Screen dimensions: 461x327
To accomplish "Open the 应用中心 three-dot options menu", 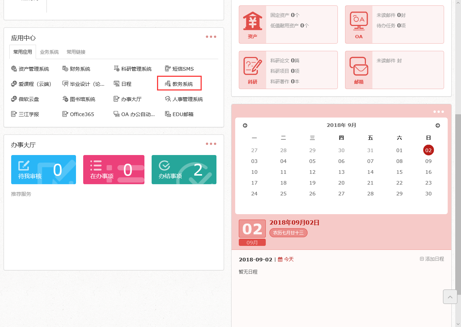I will [211, 36].
